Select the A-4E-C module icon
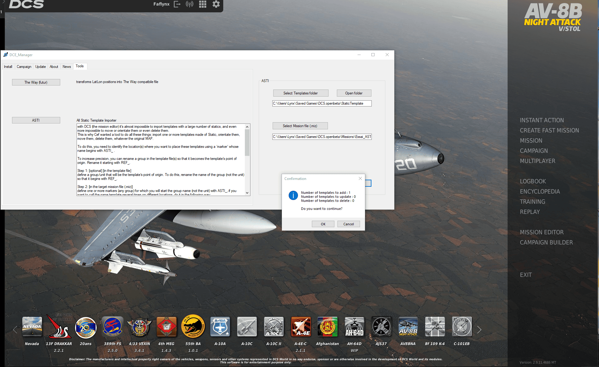The image size is (599, 367). pos(301,327)
